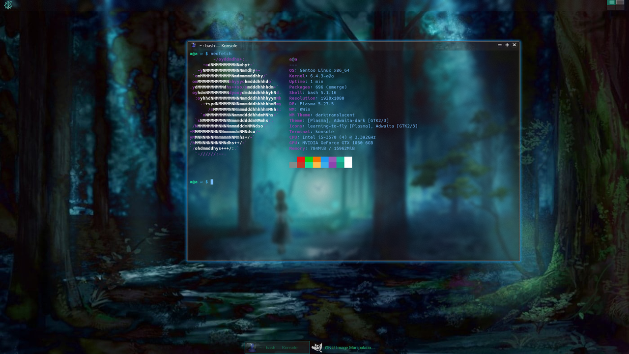Click the gray palette block
Viewport: 629px width, 354px height.
coord(293,165)
